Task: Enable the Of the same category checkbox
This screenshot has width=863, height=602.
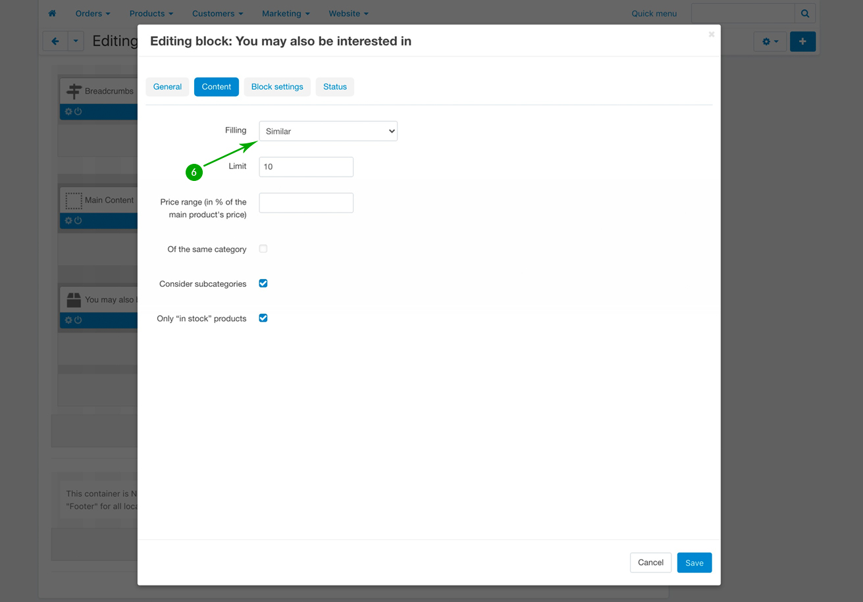Action: 263,249
